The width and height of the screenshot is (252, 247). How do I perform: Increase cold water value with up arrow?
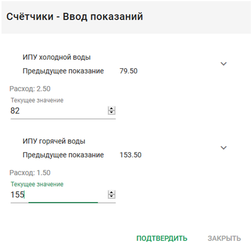click(111, 109)
